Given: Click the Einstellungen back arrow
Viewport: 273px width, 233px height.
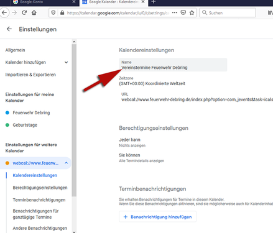Looking at the screenshot, I should [9, 29].
